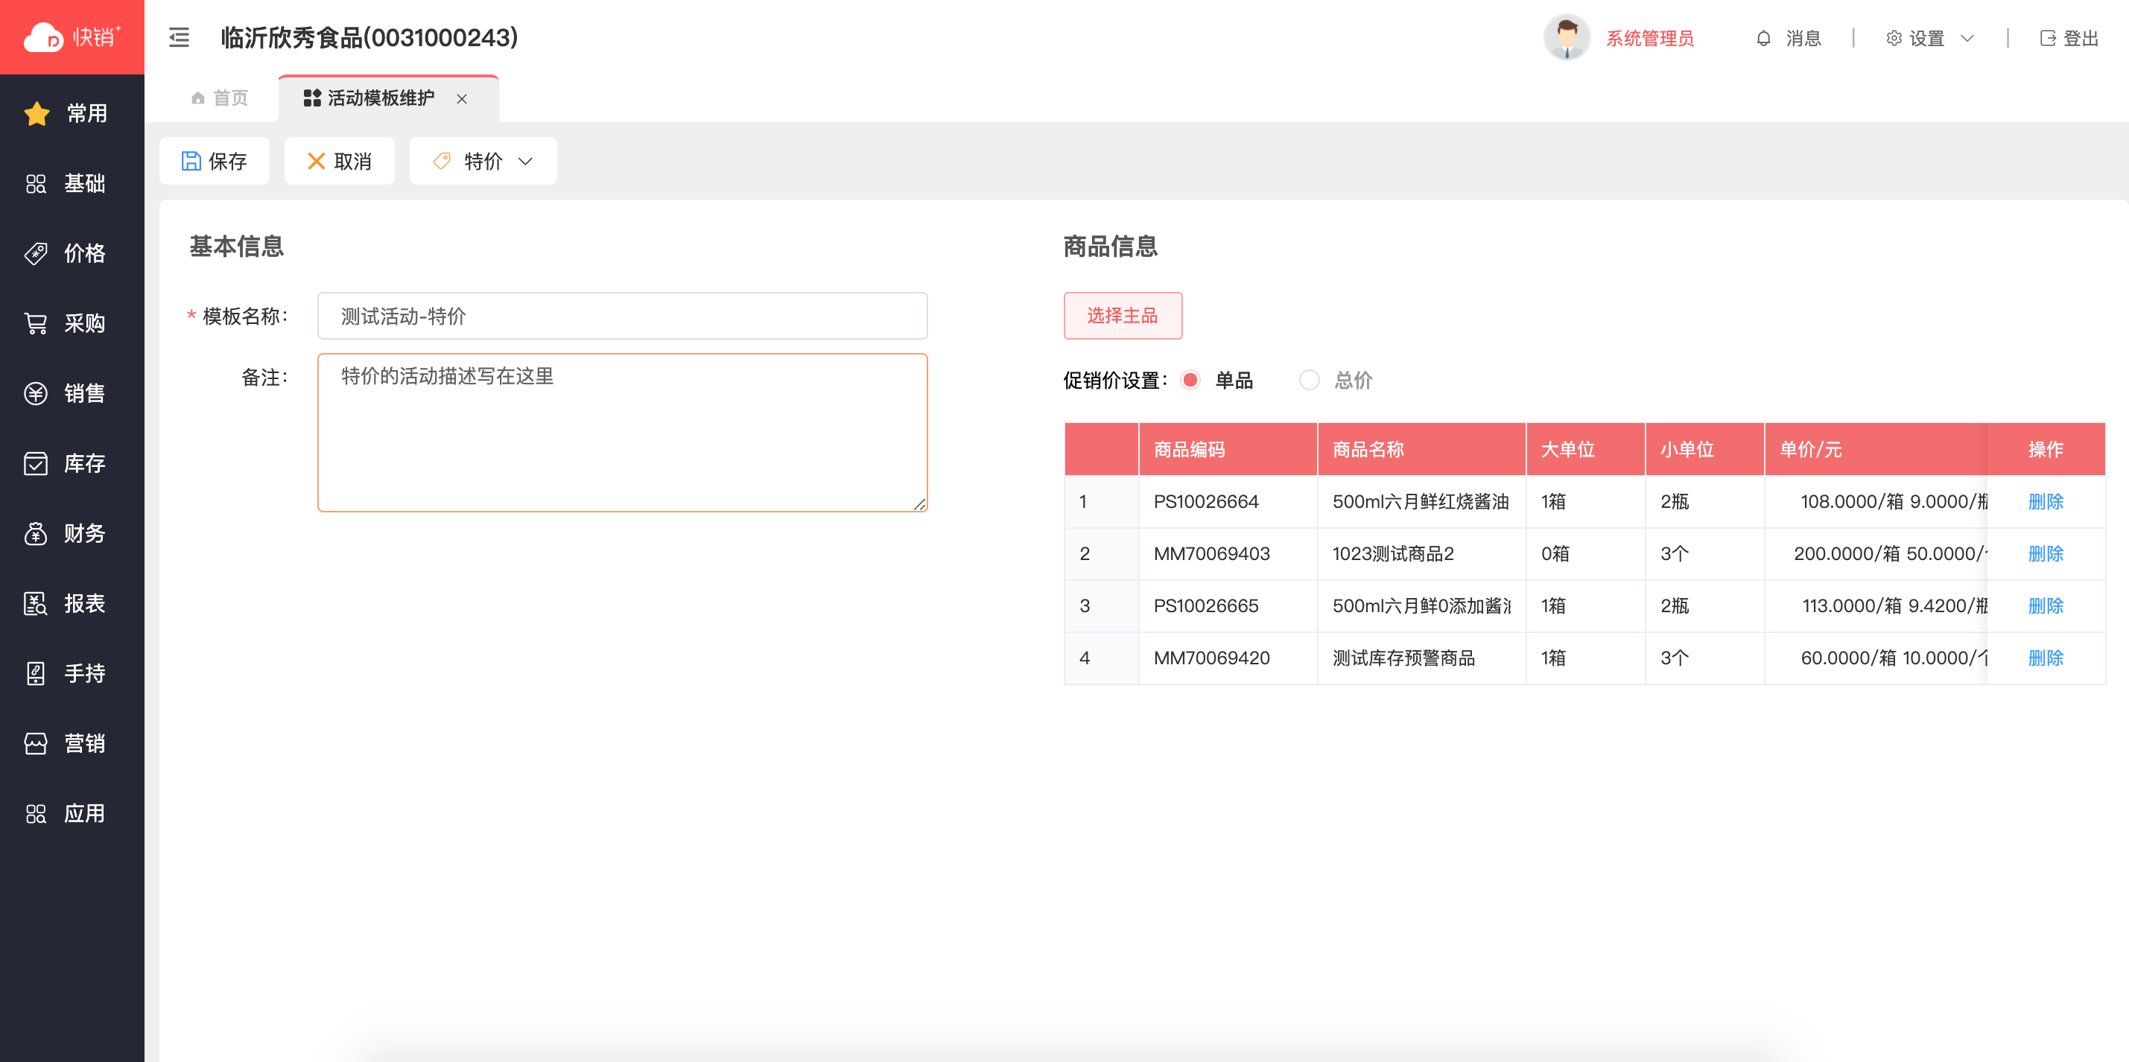The width and height of the screenshot is (2129, 1062).
Task: Click the 系统管理员 user avatar
Action: (1567, 38)
